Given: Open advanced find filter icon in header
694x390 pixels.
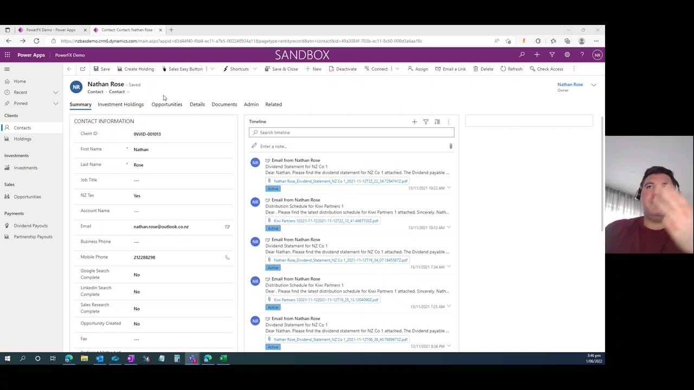Looking at the screenshot, I should tap(552, 55).
